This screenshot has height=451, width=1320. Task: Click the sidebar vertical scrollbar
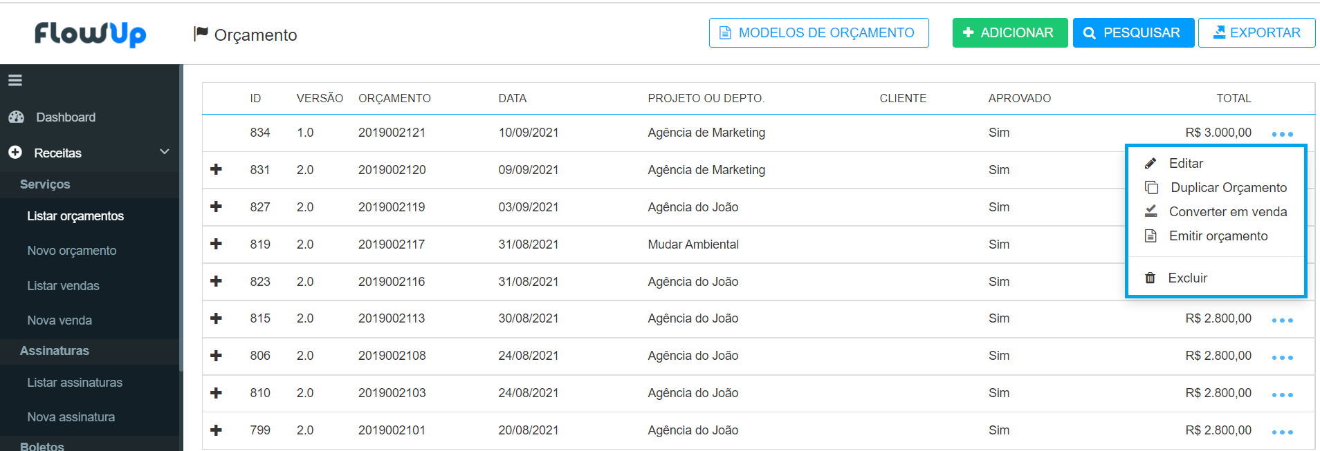[181, 218]
